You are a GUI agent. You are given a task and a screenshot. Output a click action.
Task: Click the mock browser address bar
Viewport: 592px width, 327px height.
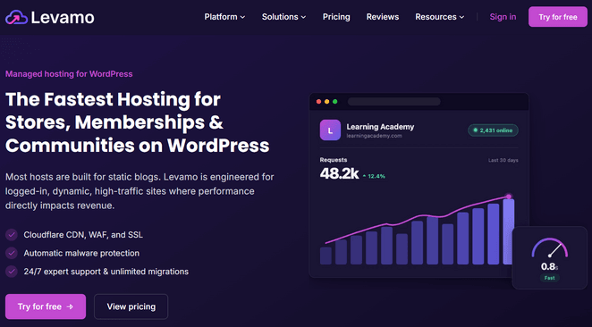point(393,102)
